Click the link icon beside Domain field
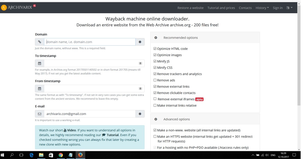Image resolution: width=303 pixels, height=159 pixels. click(x=40, y=42)
